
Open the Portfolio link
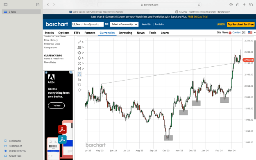(159, 24)
